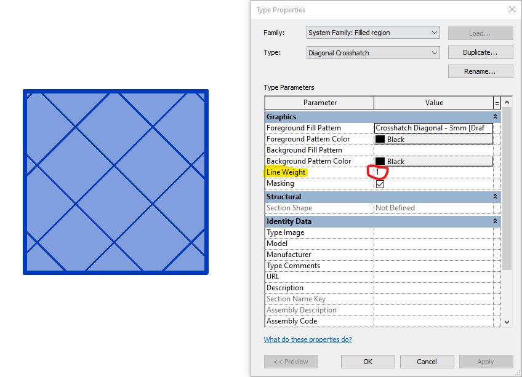Screen dimensions: 522x377
Task: Open 'What do these properties do?' help link
Action: (308, 339)
